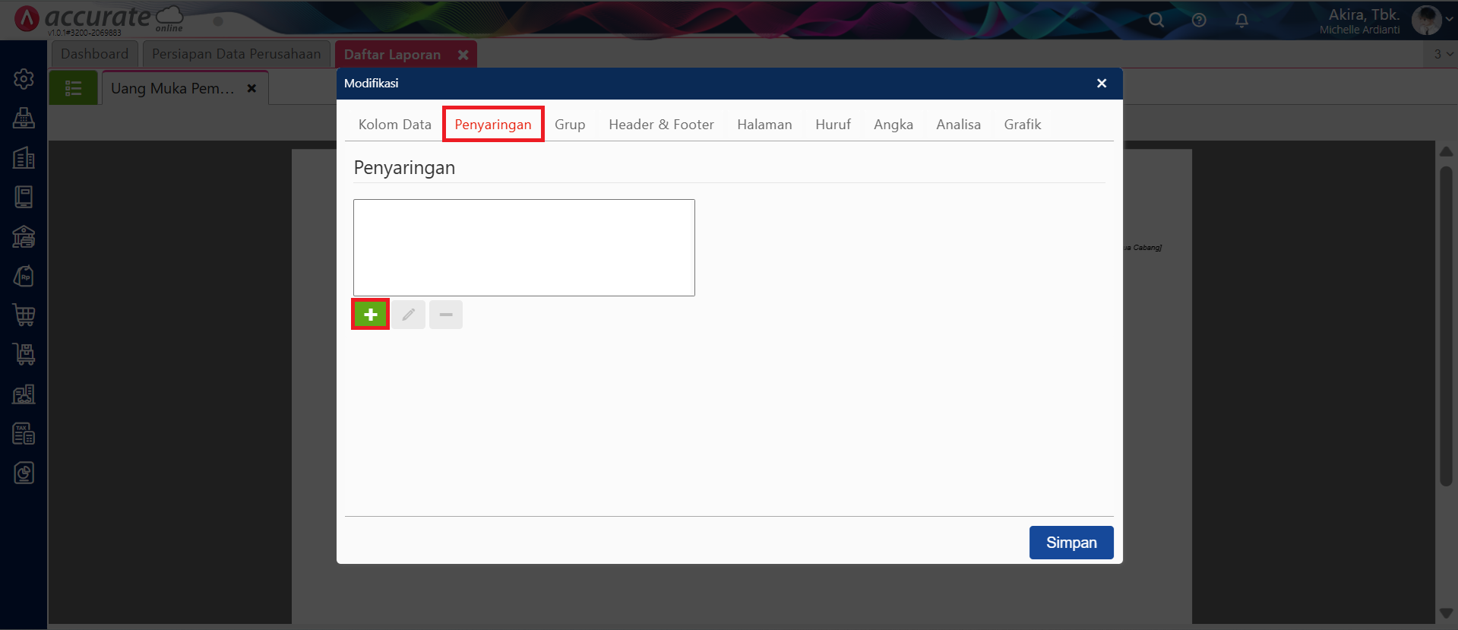Click the Simpan button

coord(1071,543)
